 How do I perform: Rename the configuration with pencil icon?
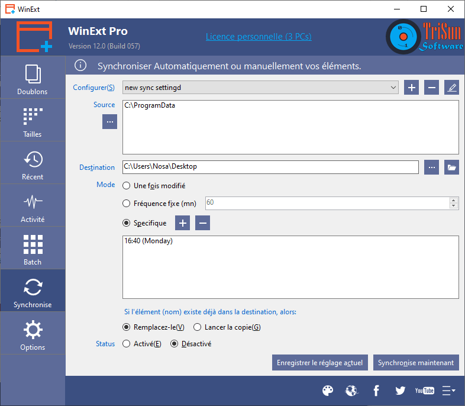(451, 88)
